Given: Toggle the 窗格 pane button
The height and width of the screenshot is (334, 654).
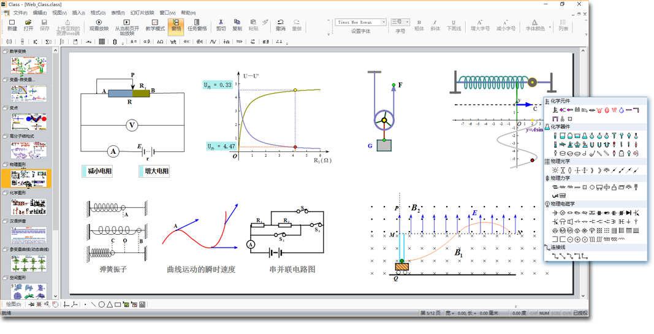Looking at the screenshot, I should 176,25.
